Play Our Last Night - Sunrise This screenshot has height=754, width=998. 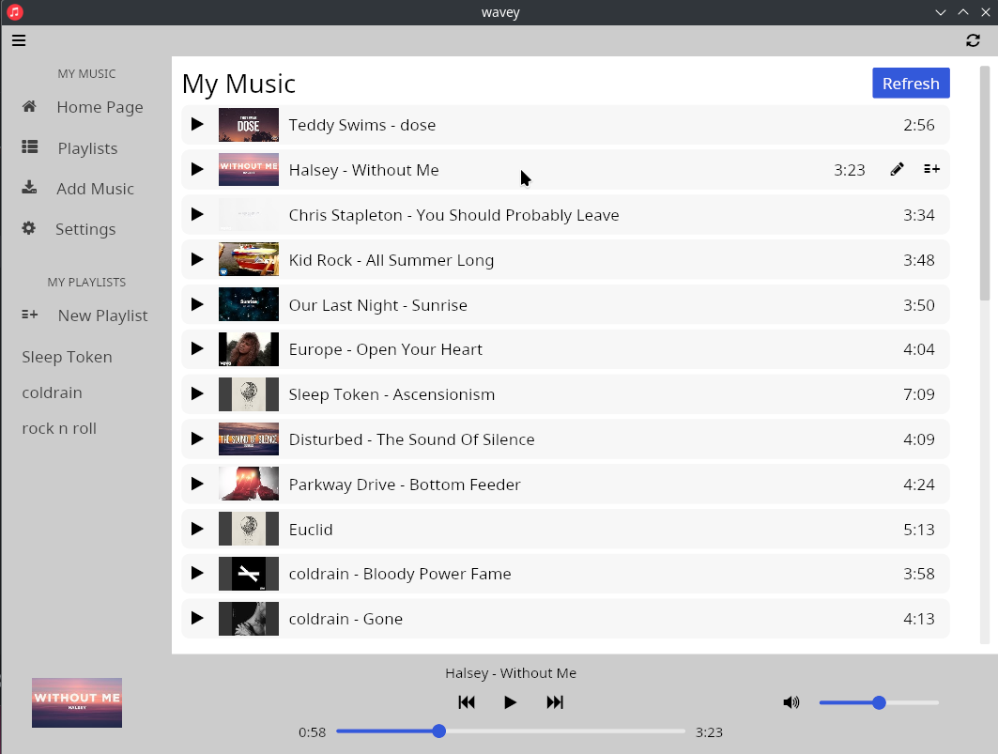click(x=197, y=304)
